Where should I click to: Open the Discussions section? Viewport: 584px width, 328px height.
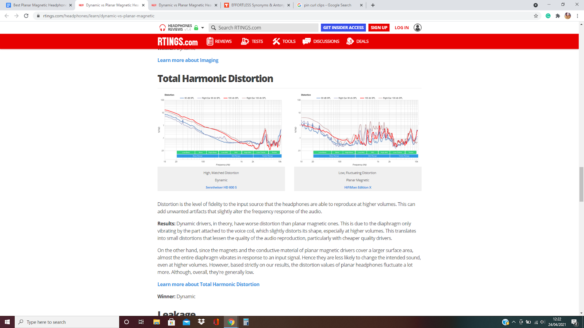point(321,41)
